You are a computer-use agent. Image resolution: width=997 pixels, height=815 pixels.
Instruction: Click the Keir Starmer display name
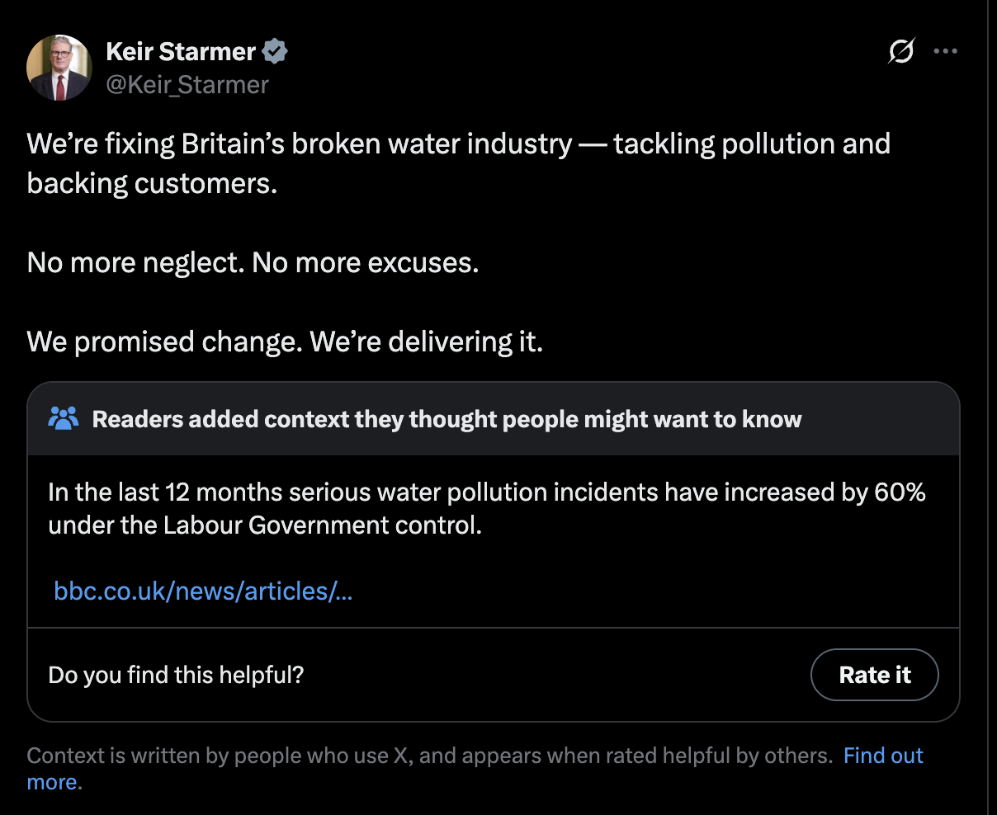181,51
